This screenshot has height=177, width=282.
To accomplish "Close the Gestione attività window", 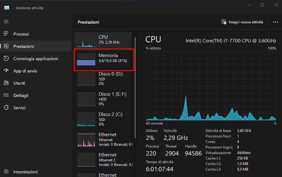I will pos(276,5).
